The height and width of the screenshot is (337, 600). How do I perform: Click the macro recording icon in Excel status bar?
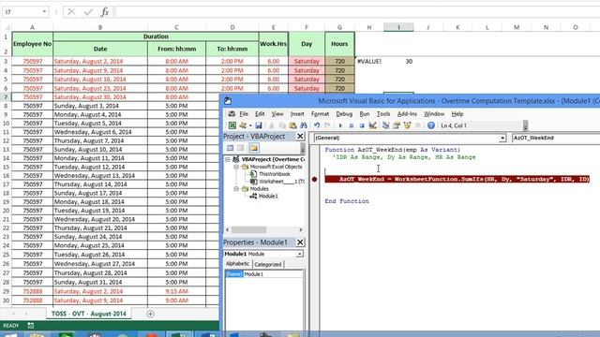click(31, 326)
